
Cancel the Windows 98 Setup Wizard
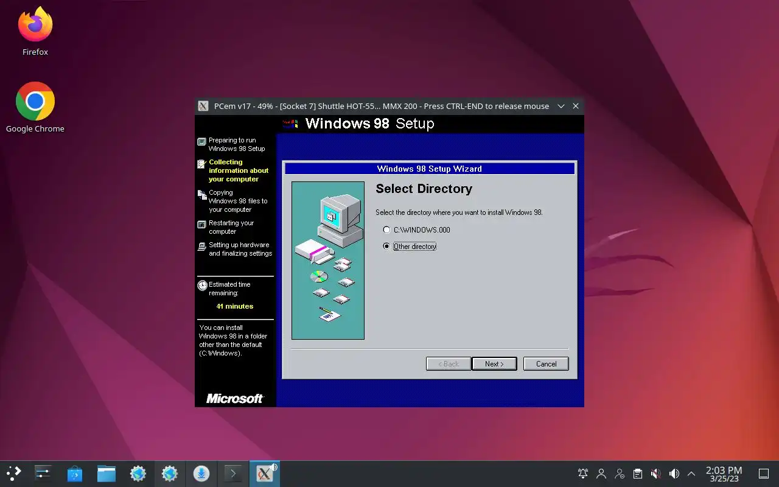point(546,364)
